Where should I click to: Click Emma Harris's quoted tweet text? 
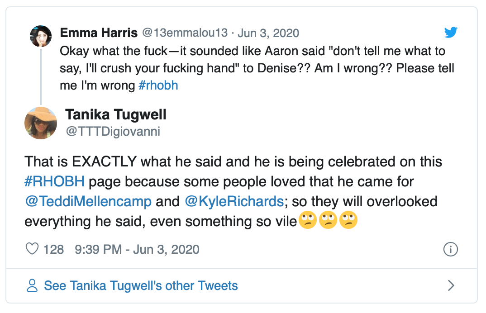(253, 68)
